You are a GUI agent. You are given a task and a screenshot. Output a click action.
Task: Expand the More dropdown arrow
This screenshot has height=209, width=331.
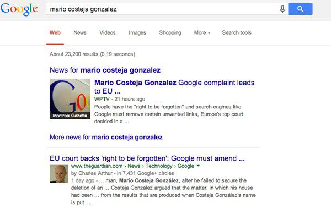(x=209, y=33)
